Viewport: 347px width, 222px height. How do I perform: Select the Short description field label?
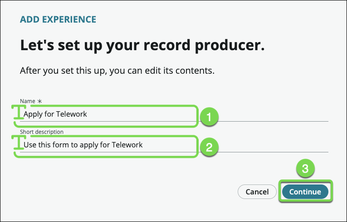pyautogui.click(x=42, y=132)
